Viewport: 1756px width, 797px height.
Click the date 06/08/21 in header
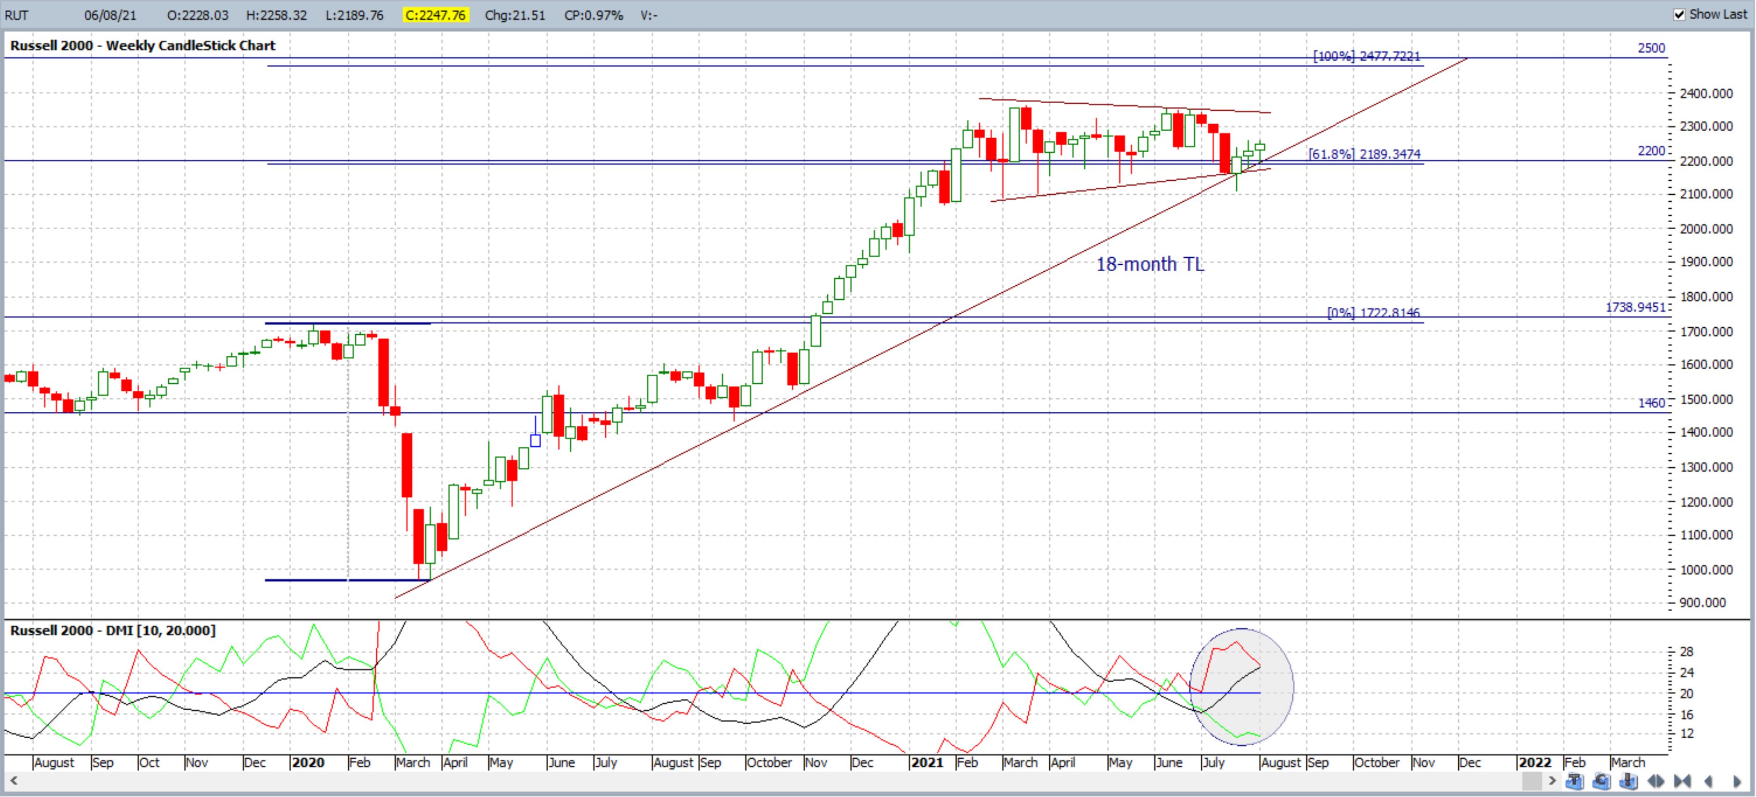tap(110, 15)
